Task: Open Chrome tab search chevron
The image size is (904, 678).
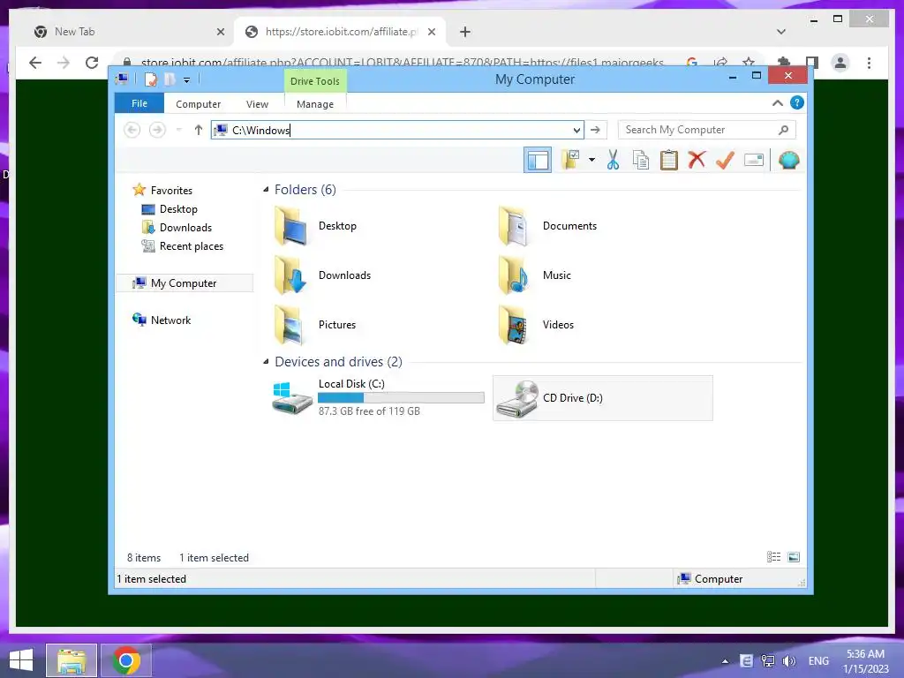Action: pos(781,32)
